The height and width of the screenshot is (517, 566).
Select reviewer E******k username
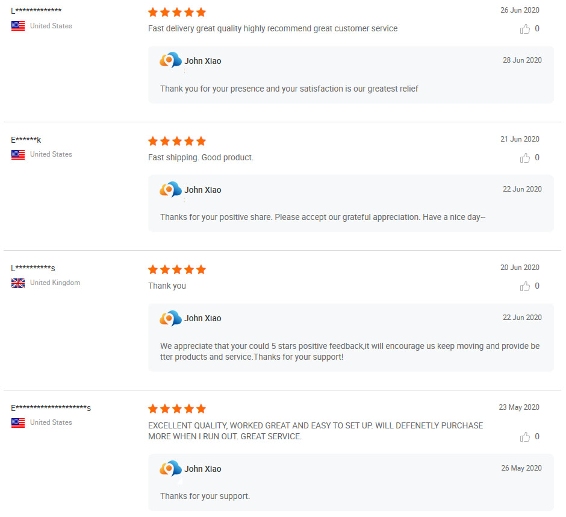click(x=26, y=140)
